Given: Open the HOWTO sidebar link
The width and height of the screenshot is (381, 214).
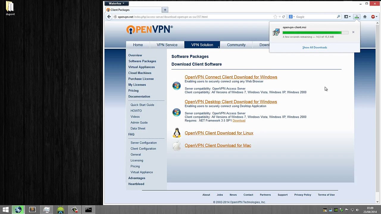Looking at the screenshot, I should [x=136, y=111].
